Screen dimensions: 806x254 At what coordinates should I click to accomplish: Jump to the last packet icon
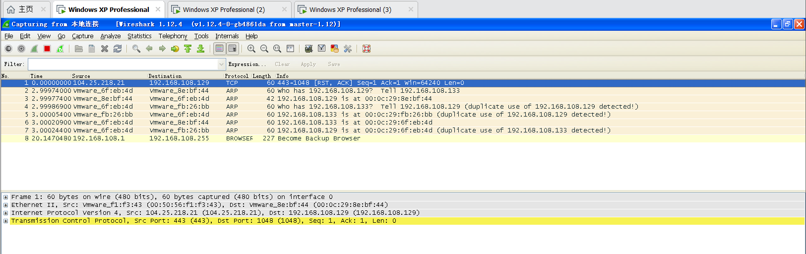(x=201, y=49)
